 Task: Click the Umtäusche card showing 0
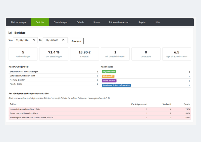coord(146,54)
